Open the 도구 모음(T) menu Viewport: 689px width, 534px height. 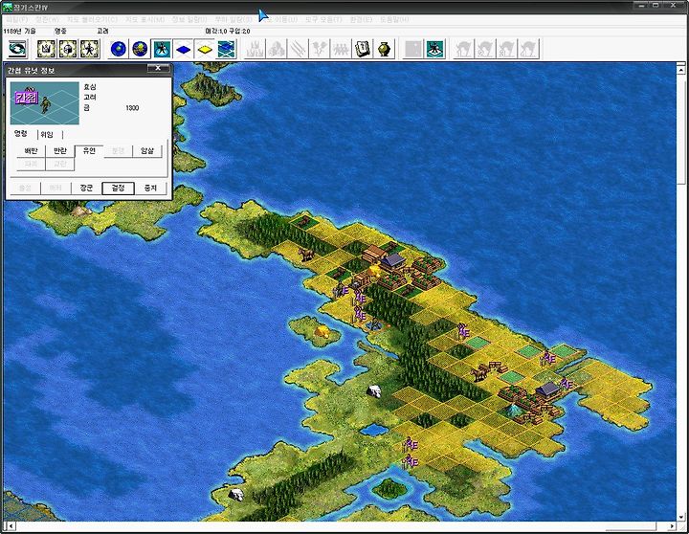323,20
